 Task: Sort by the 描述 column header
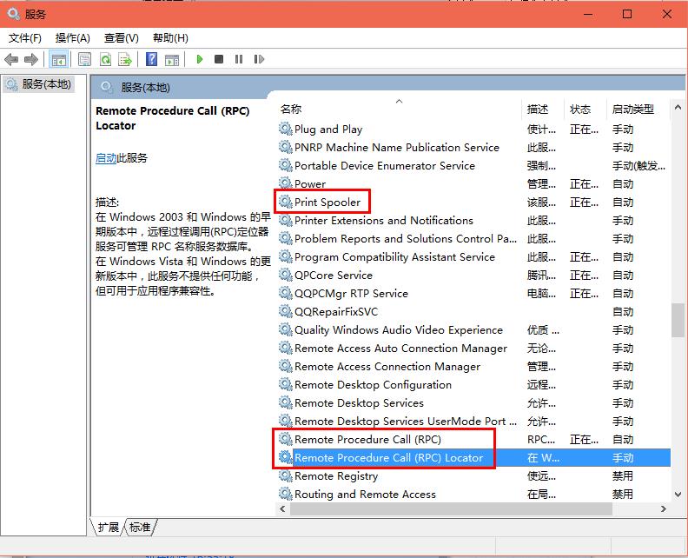543,109
